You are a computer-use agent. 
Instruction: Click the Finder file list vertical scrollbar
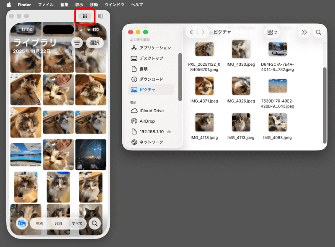[325, 105]
